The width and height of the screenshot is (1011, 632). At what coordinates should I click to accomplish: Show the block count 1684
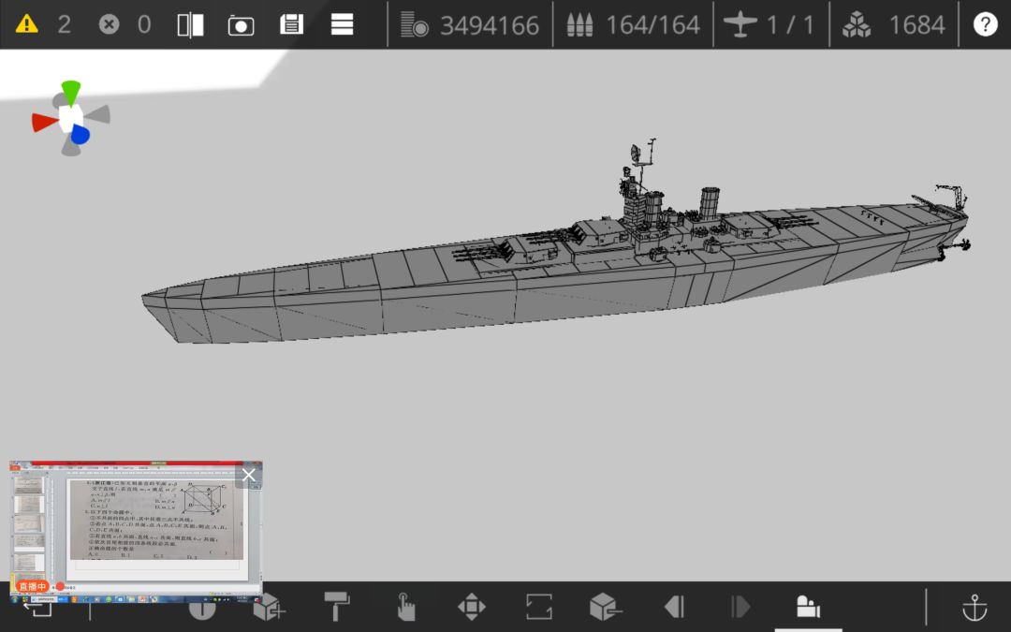coord(894,25)
